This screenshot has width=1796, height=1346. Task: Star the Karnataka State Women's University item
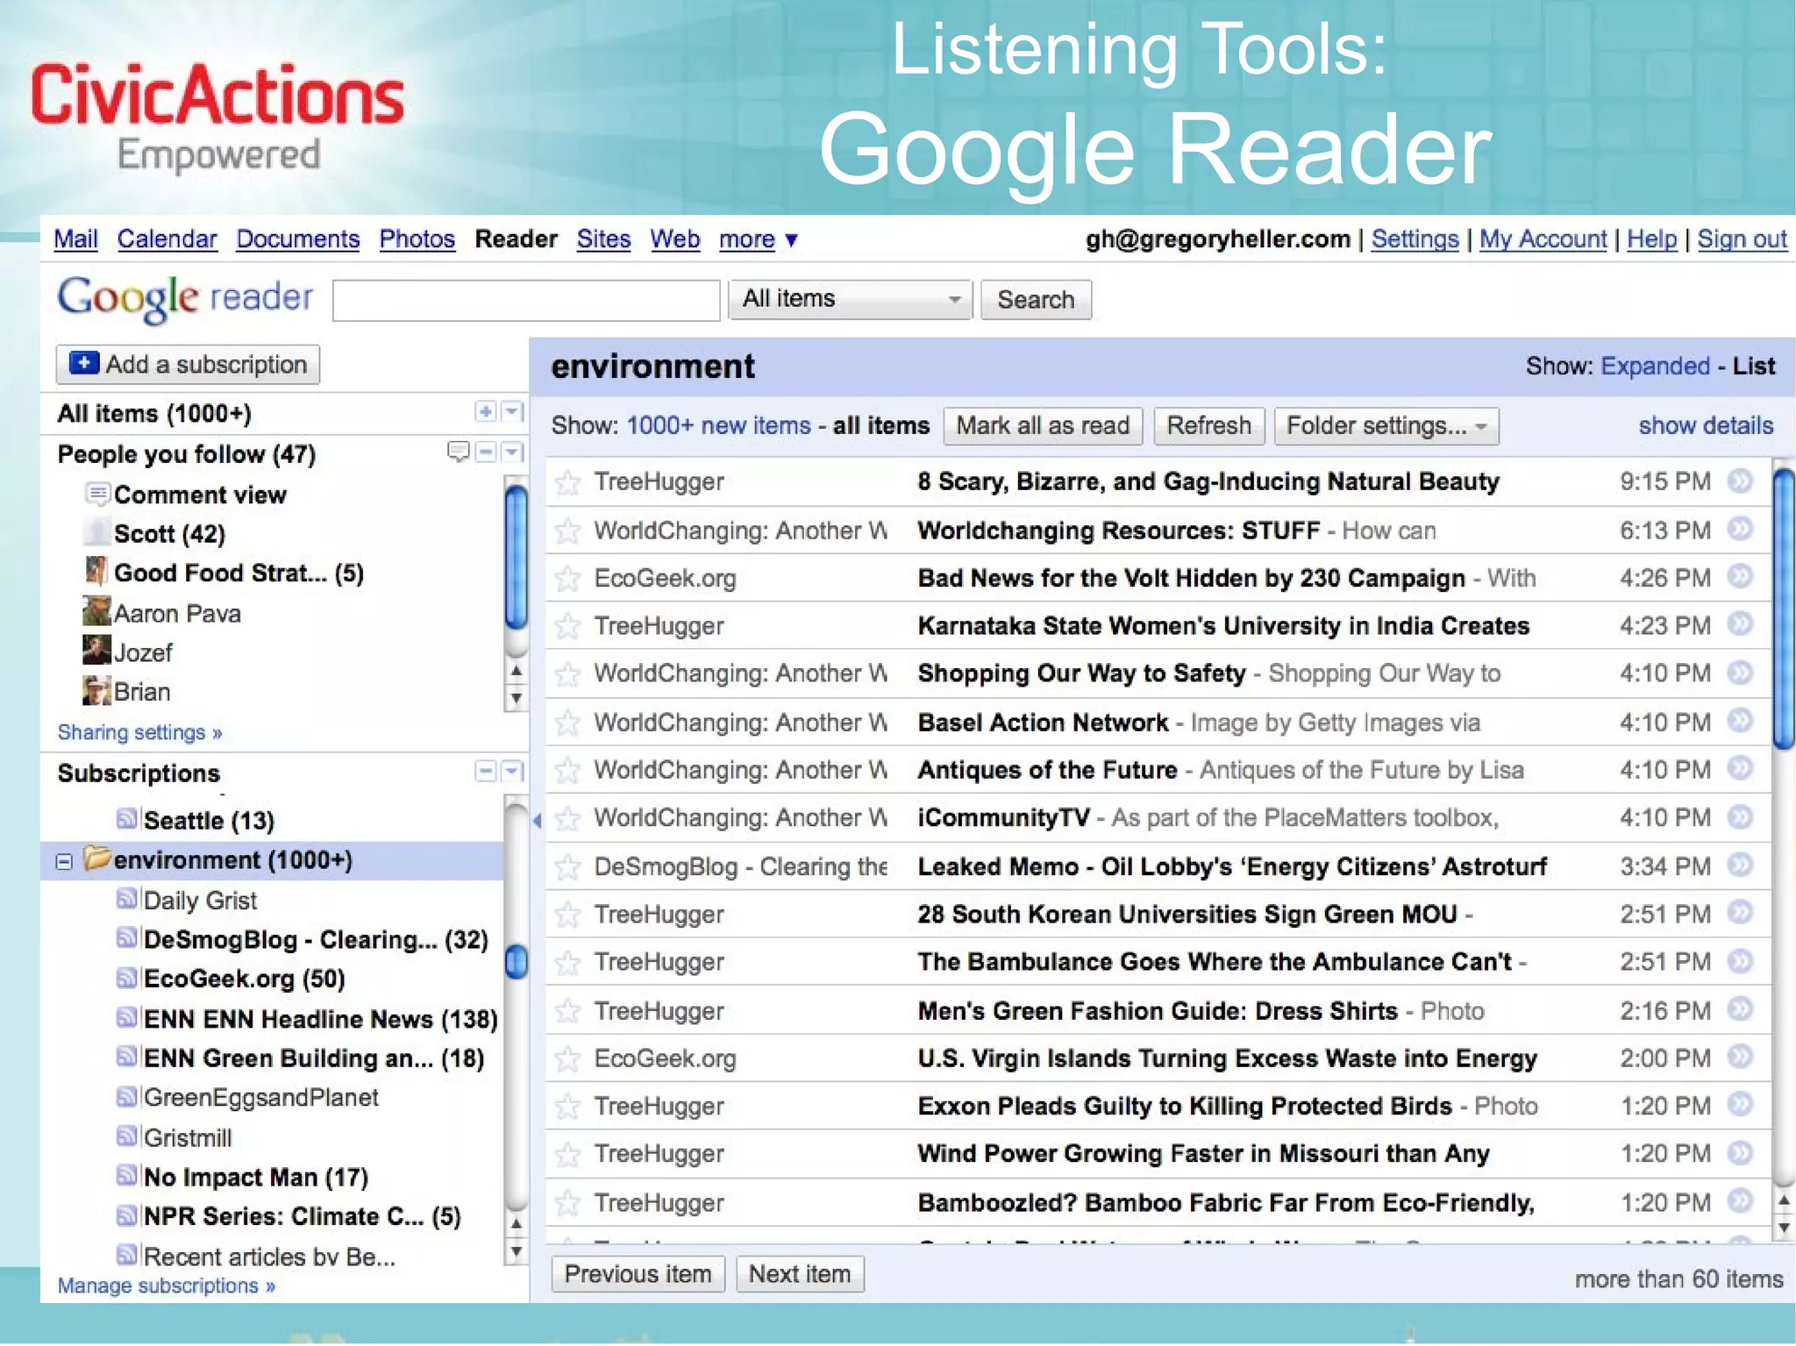tap(568, 626)
